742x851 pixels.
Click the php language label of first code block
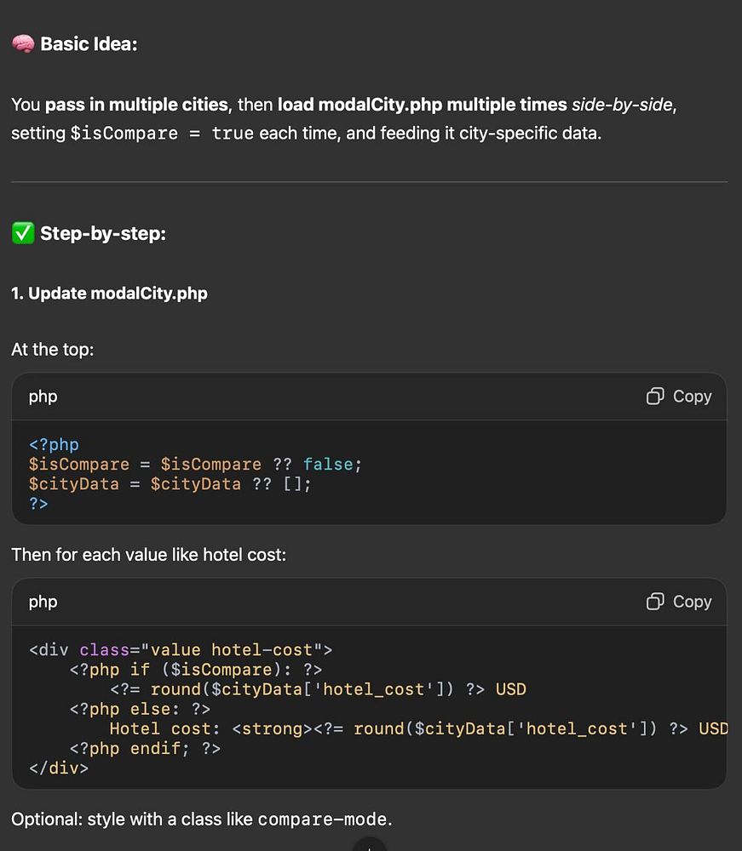[43, 397]
